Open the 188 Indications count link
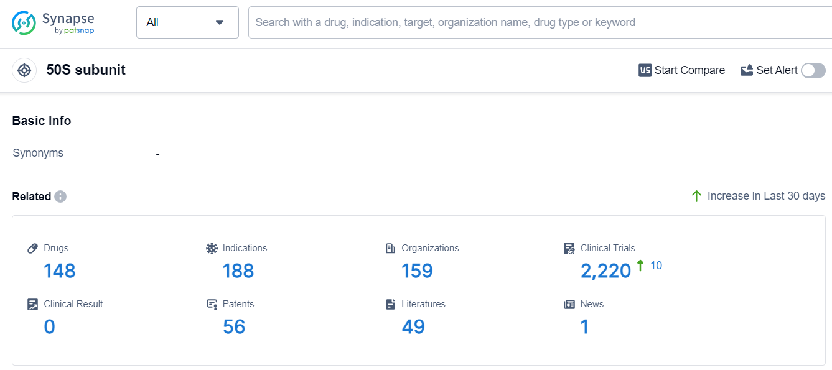The width and height of the screenshot is (832, 370). 238,271
